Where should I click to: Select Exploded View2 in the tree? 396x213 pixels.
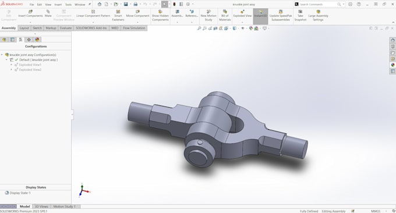[x=30, y=70]
